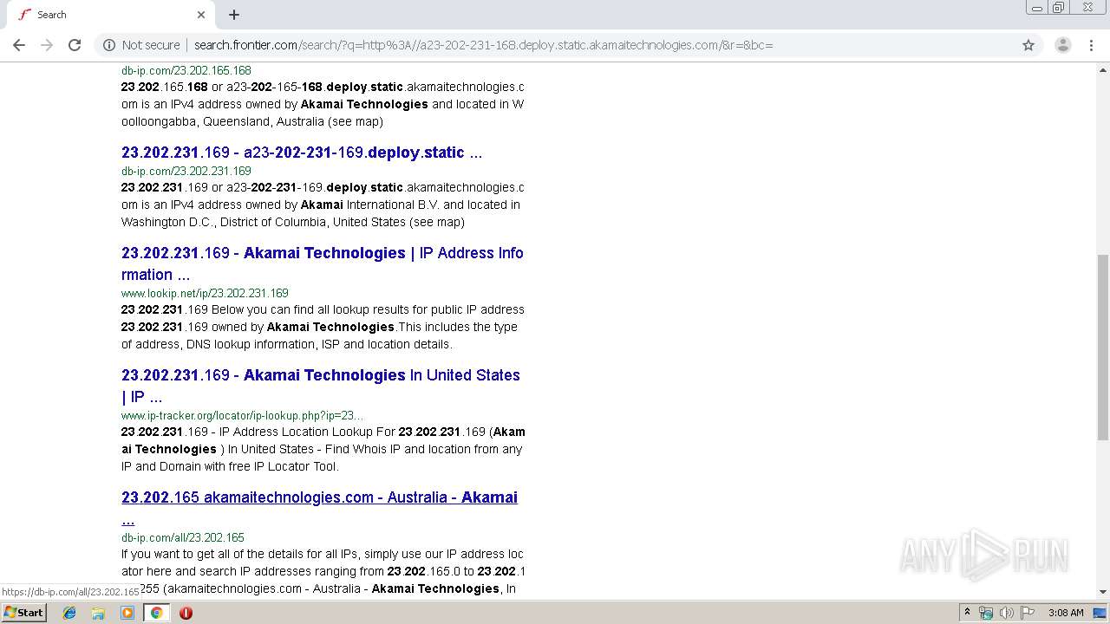Image resolution: width=1110 pixels, height=624 pixels.
Task: Open a new tab
Action: coord(234,15)
